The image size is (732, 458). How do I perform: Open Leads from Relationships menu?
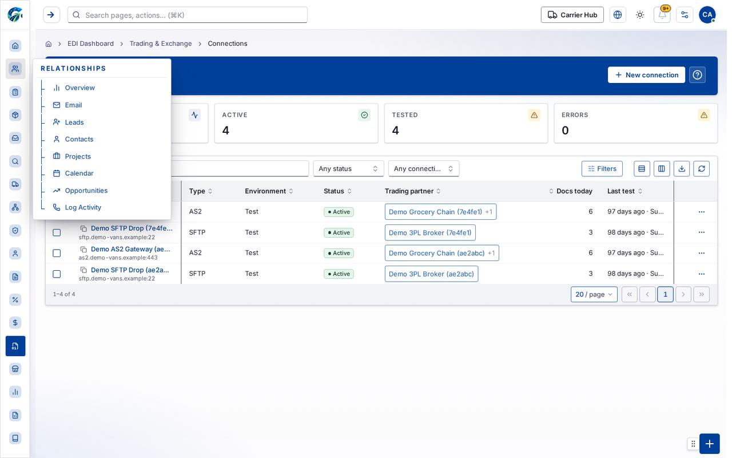click(x=74, y=123)
